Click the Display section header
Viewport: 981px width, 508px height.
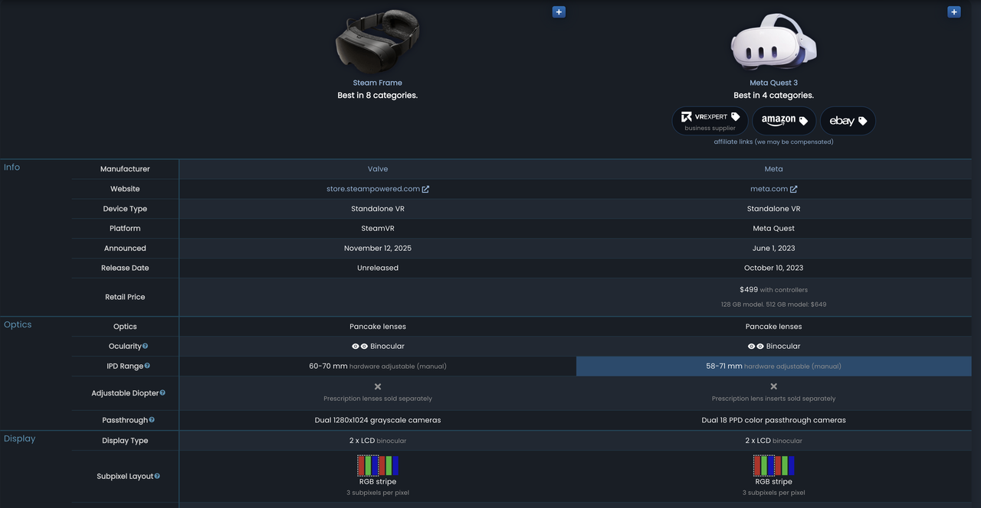pos(20,439)
